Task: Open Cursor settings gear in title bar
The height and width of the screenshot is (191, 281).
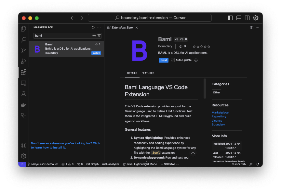Action: click(x=256, y=18)
